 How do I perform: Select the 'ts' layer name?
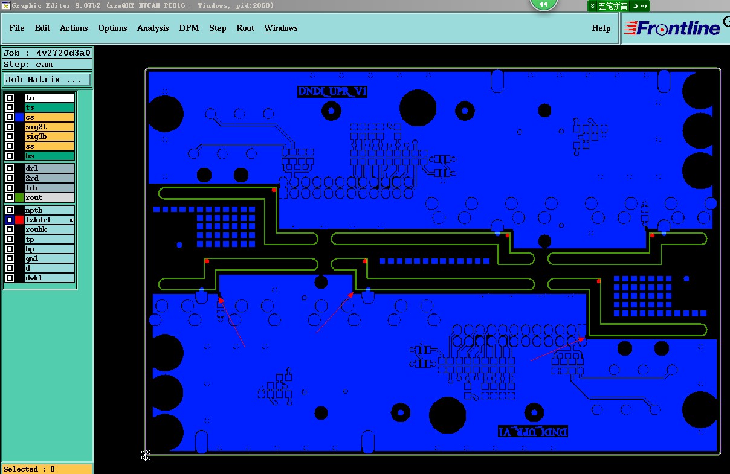click(50, 107)
